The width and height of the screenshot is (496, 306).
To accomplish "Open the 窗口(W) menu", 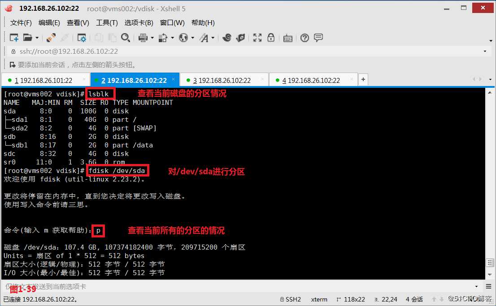I will 172,23.
